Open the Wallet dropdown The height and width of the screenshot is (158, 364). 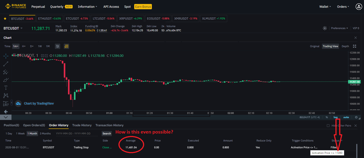click(x=325, y=7)
